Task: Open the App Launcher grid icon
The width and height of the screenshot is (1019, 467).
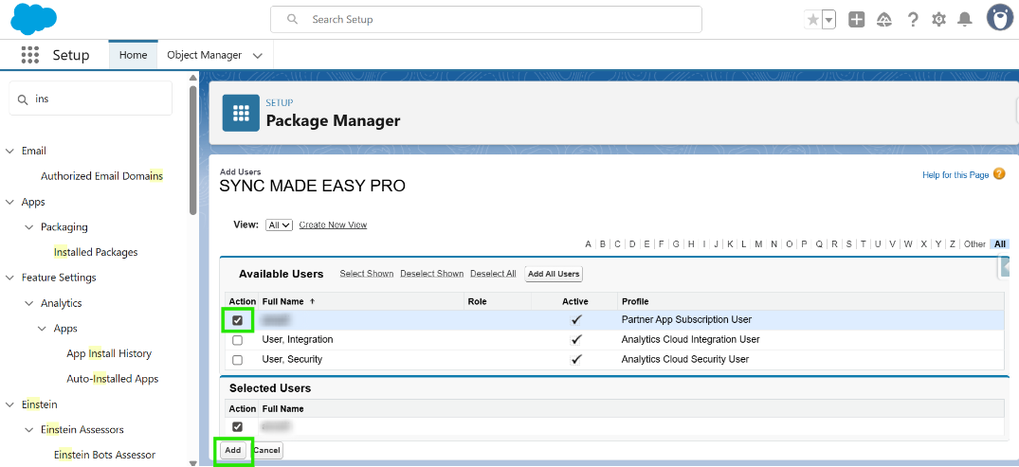Action: click(30, 55)
